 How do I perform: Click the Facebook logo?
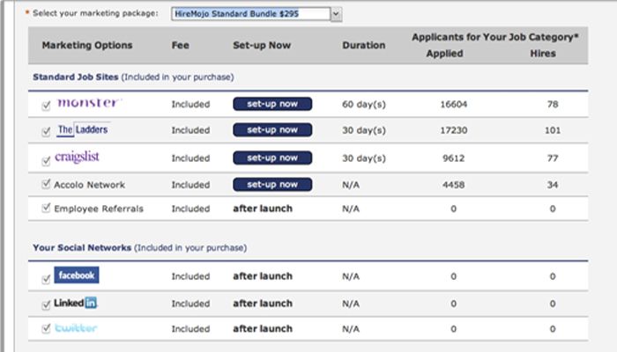[77, 276]
